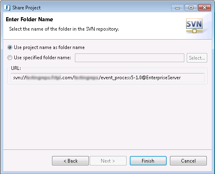Maximize the Share Project window
The width and height of the screenshot is (215, 174).
pyautogui.click(x=191, y=8)
